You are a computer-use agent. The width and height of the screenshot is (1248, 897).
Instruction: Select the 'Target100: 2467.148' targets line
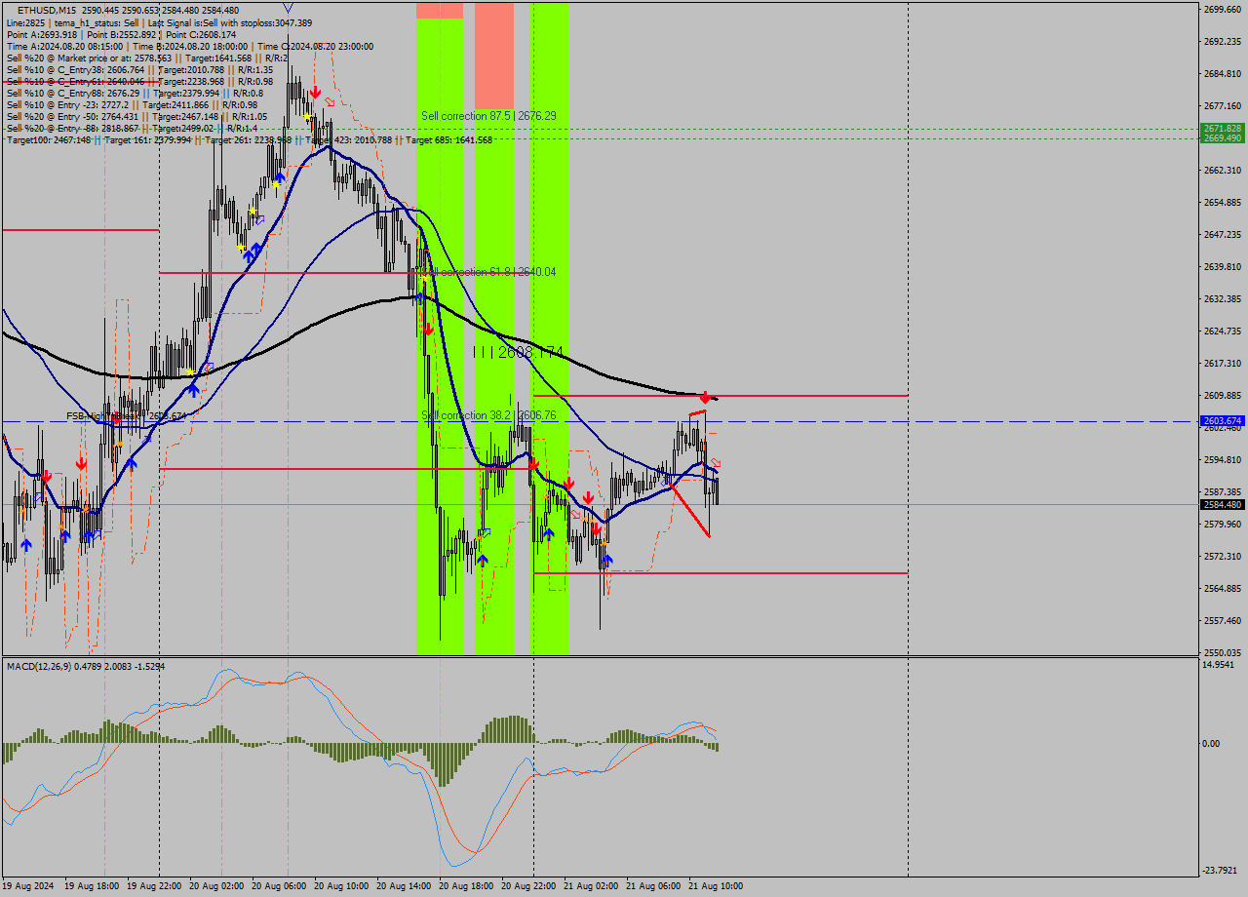pos(249,139)
